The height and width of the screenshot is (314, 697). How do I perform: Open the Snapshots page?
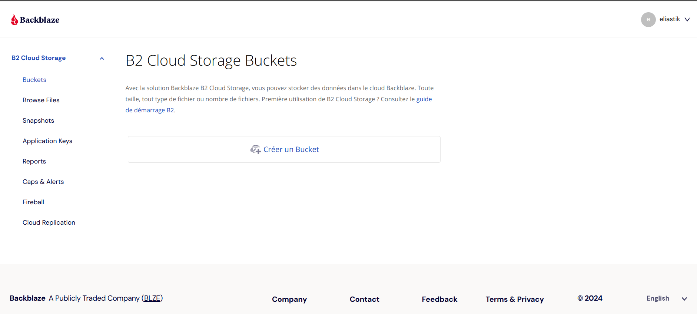coord(39,120)
